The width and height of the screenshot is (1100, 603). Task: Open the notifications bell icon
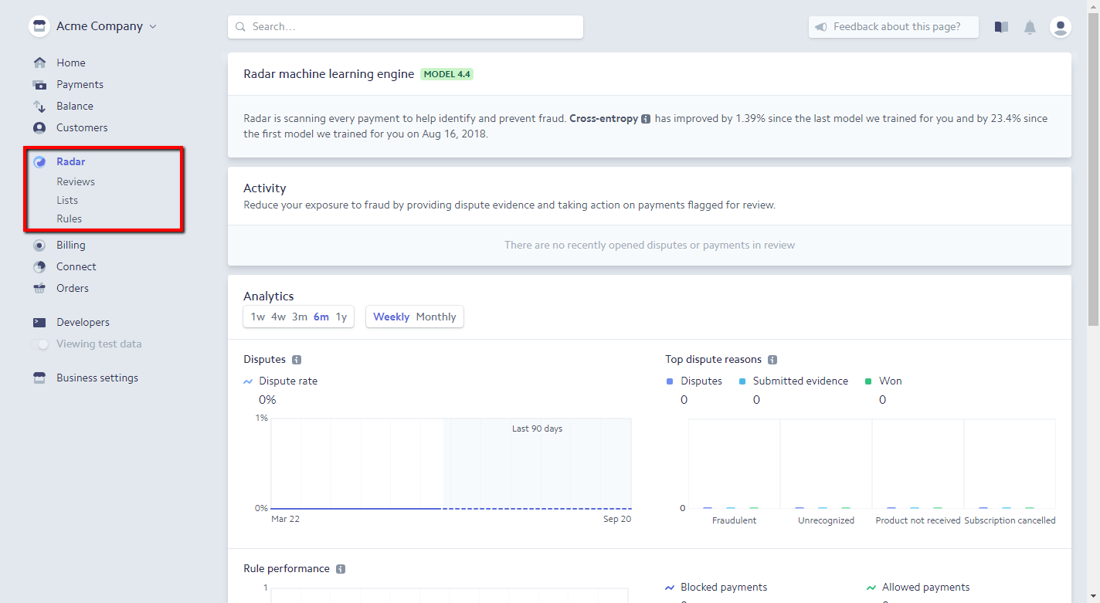(x=1030, y=27)
